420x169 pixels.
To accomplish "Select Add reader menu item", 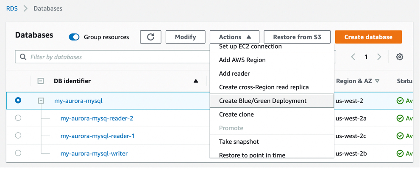I will [272, 74].
